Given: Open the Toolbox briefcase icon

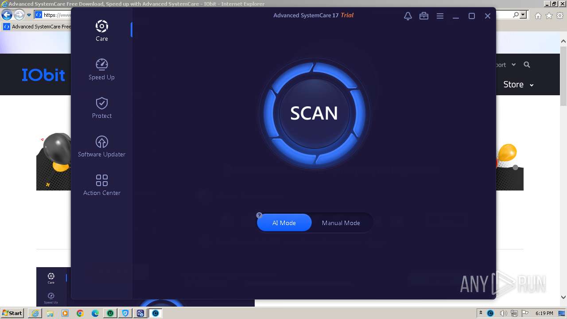Looking at the screenshot, I should (424, 16).
